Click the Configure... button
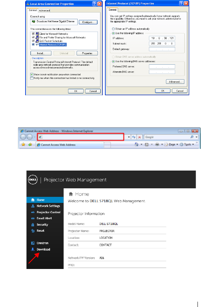 [88, 22]
